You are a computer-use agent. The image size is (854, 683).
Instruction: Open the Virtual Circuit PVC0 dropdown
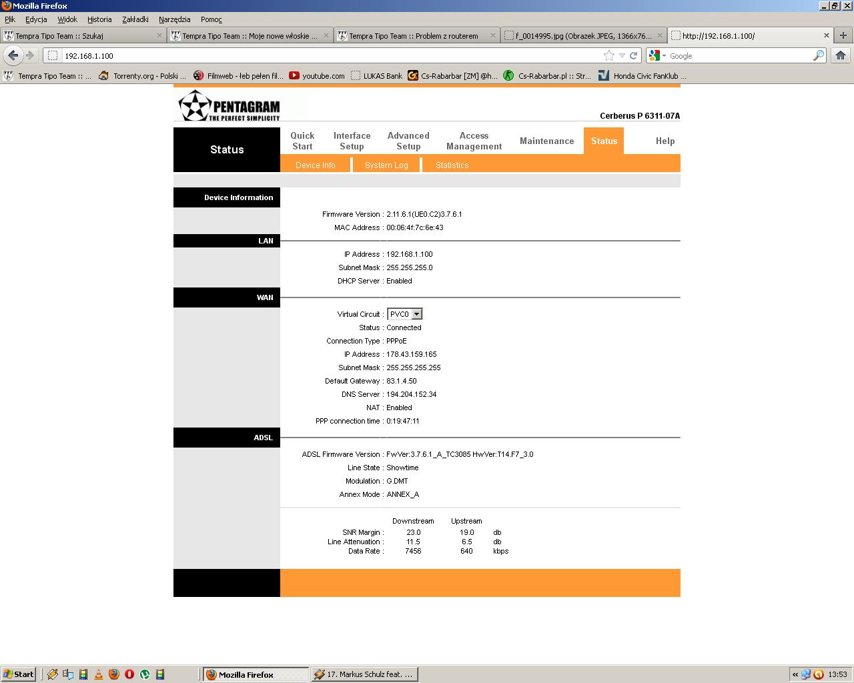tap(405, 314)
